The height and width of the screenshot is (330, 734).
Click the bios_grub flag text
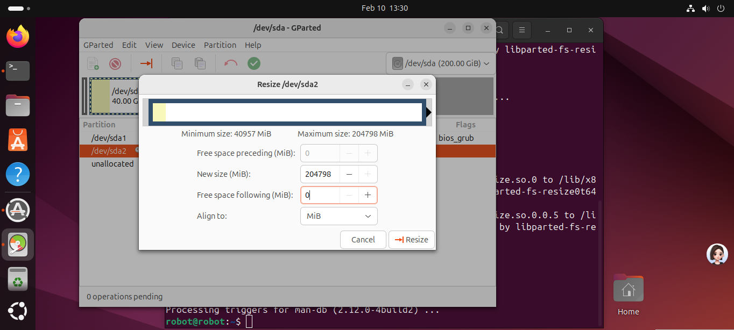[456, 138]
